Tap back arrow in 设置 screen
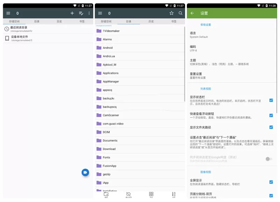 coord(192,13)
